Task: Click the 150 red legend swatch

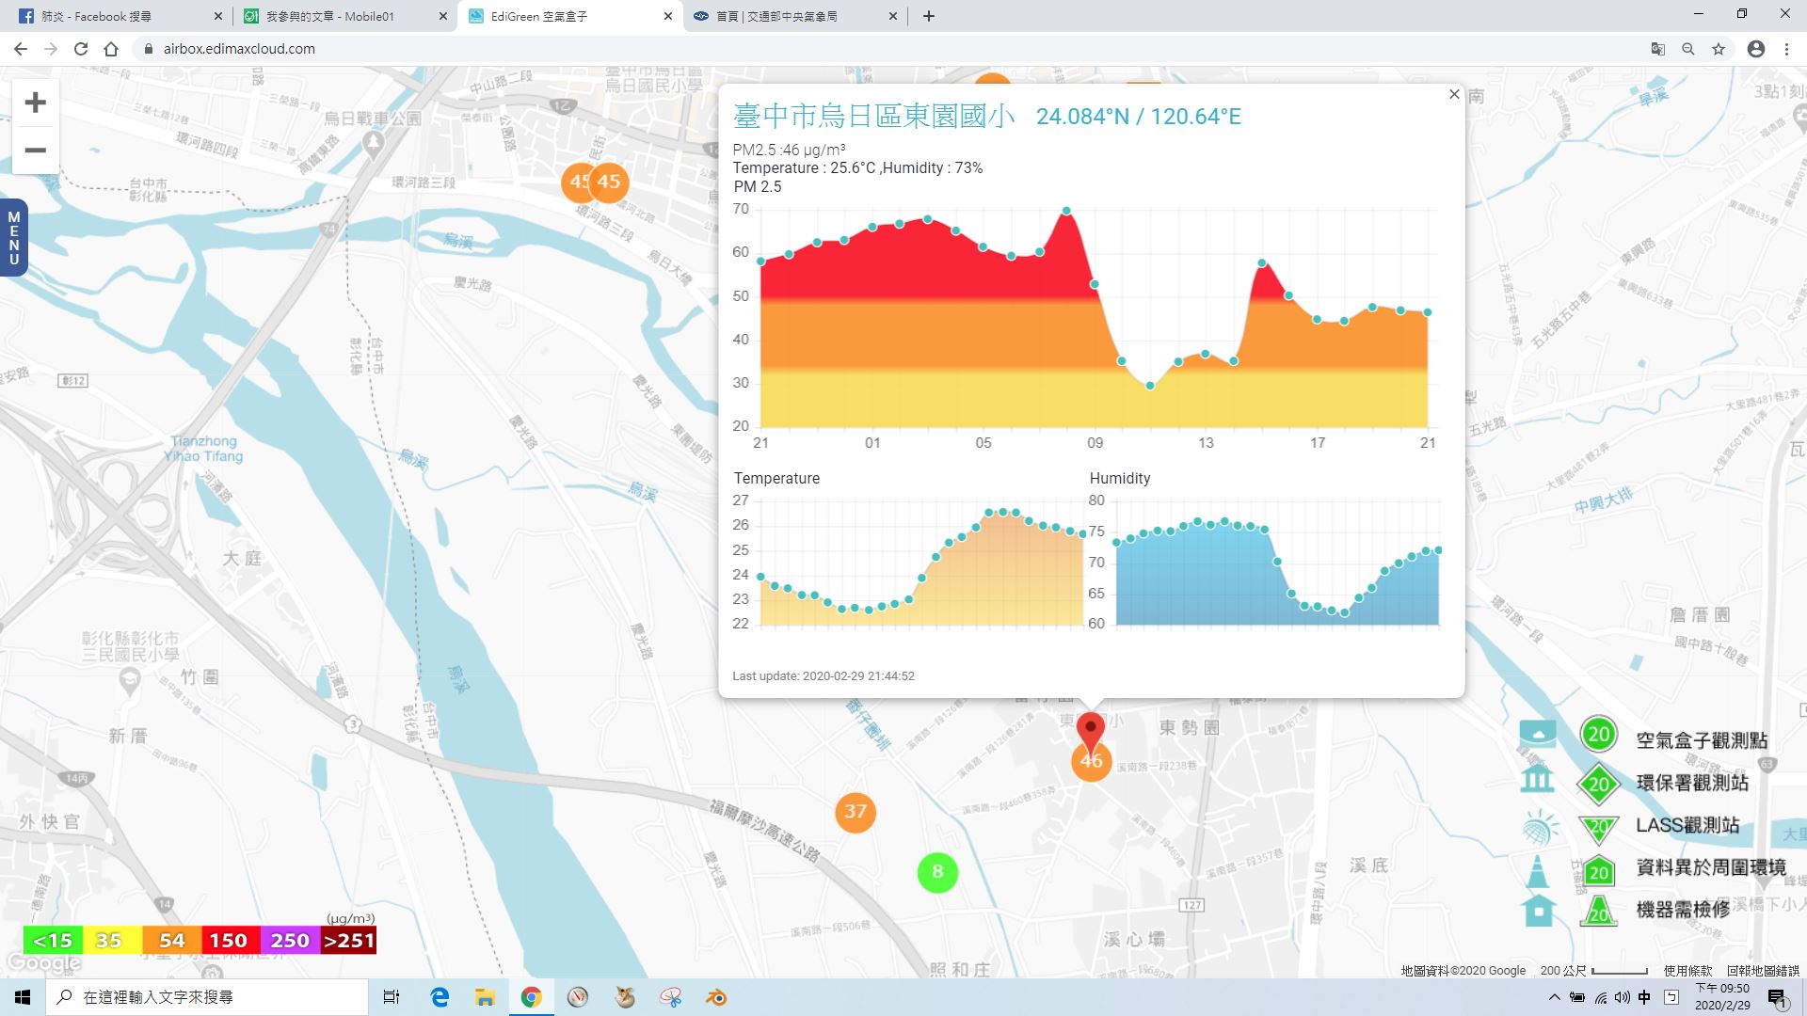Action: coord(228,940)
